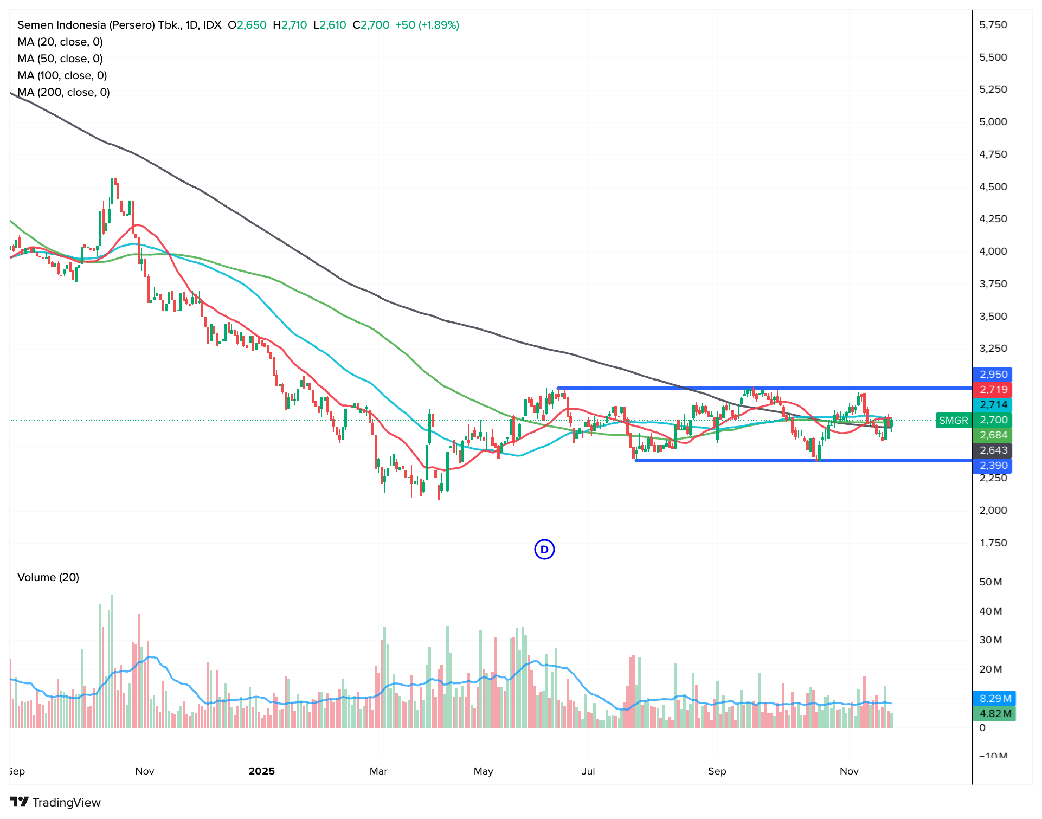This screenshot has width=1042, height=819.
Task: Click the 8.29M volume average label
Action: pos(994,699)
